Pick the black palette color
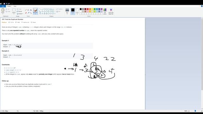203x114 pixels. point(81,9)
